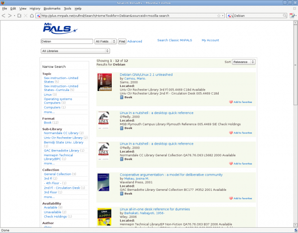Screen dimensions: 298x233
Task: Open author link Barkakati, Nabajyoti
Action: [x=145, y=213]
